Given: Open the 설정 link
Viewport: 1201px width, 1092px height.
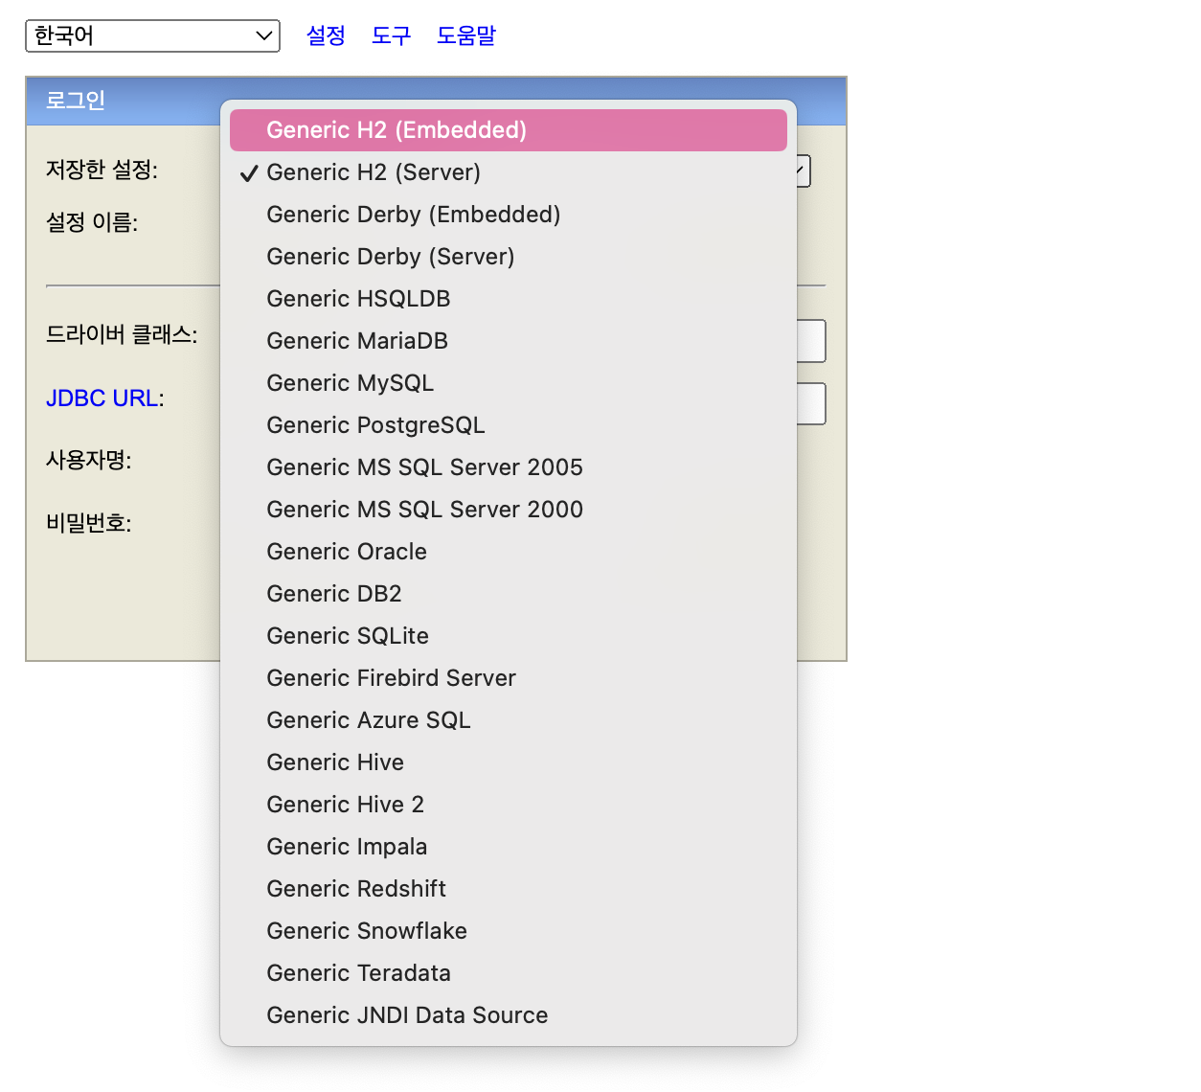Looking at the screenshot, I should tap(326, 35).
